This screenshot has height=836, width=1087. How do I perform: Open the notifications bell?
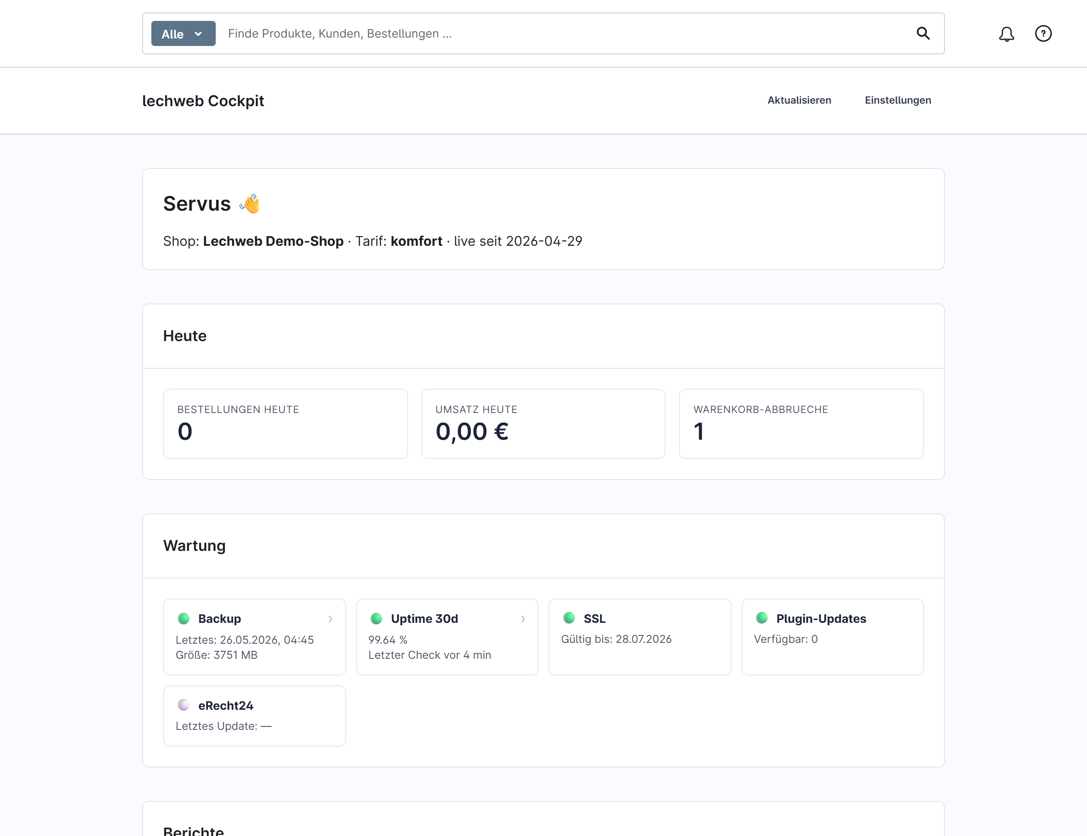[1006, 34]
